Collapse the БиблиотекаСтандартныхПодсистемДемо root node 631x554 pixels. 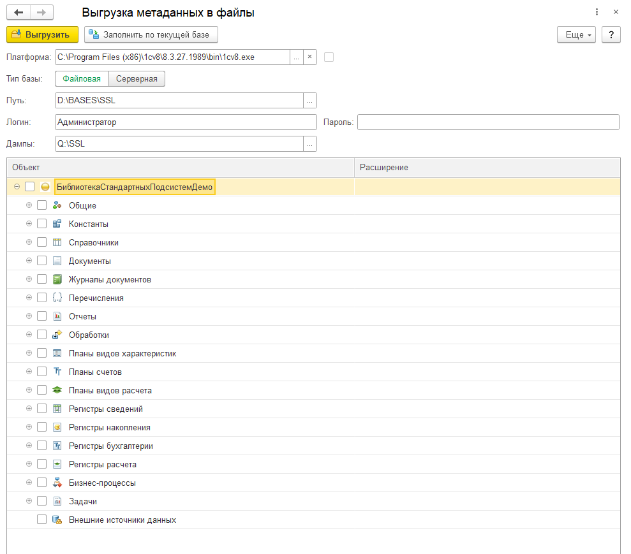click(x=17, y=187)
